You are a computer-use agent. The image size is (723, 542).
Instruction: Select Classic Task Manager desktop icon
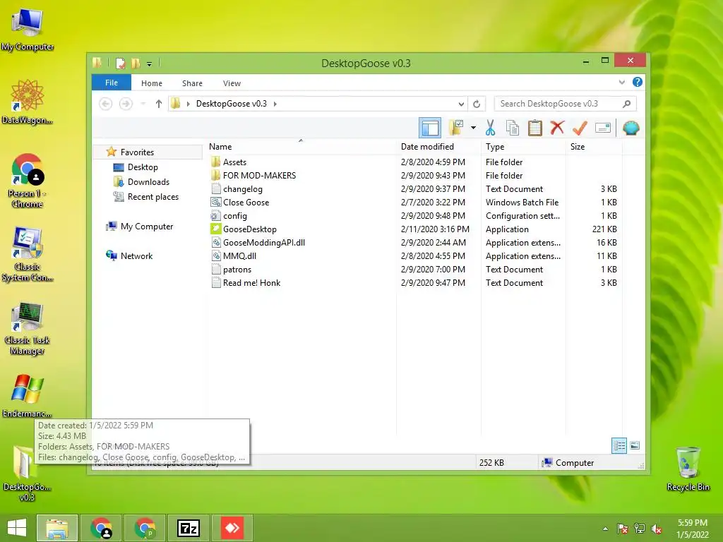coord(28,328)
